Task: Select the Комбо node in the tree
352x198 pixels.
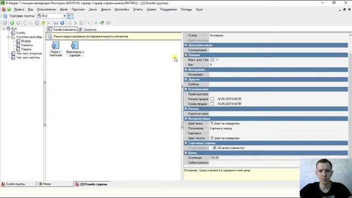Action: 21,33
